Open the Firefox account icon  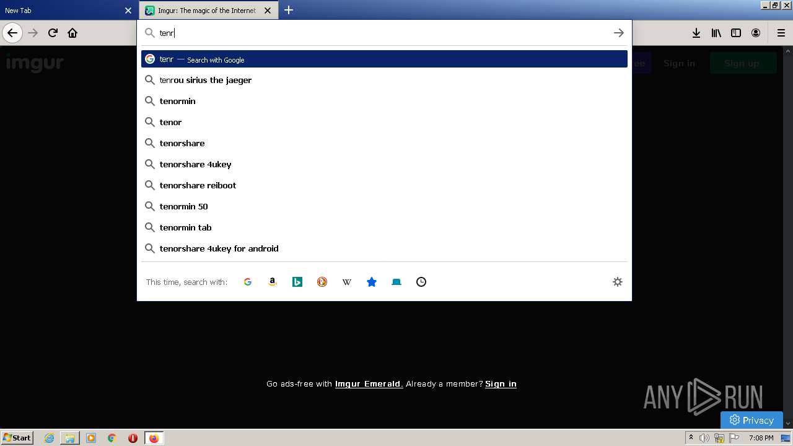pyautogui.click(x=756, y=33)
